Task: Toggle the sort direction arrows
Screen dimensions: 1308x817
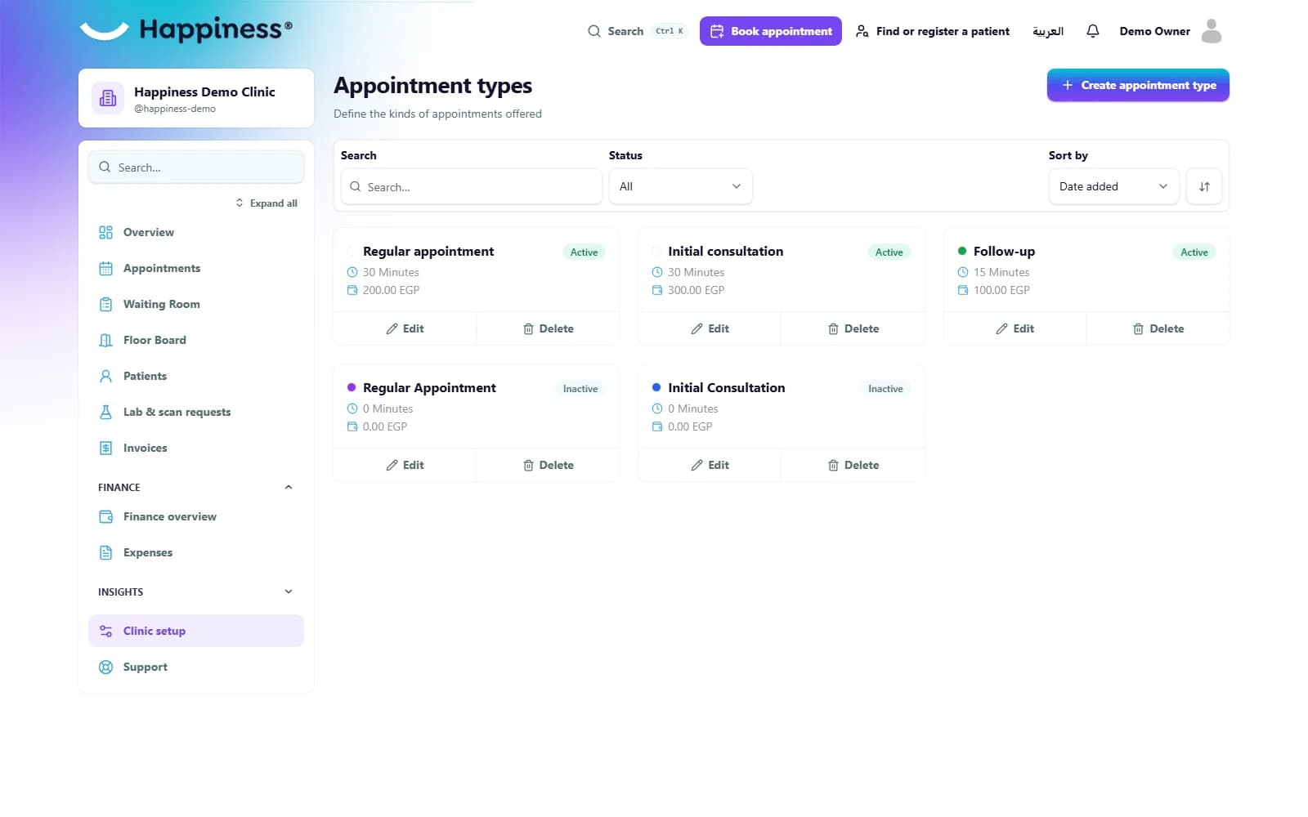Action: pos(1204,186)
